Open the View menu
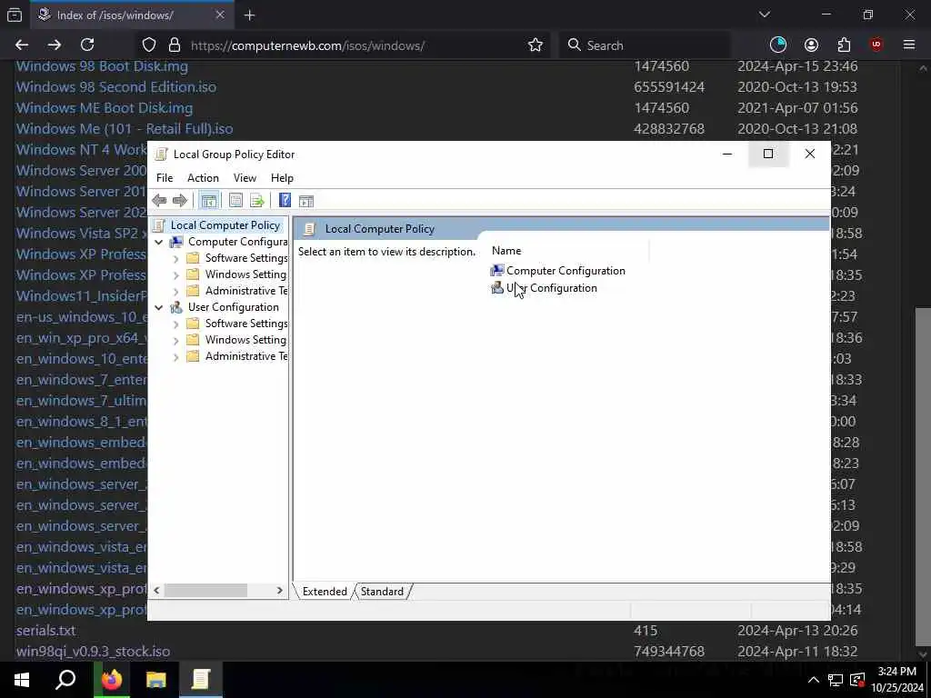The height and width of the screenshot is (698, 931). tap(245, 178)
